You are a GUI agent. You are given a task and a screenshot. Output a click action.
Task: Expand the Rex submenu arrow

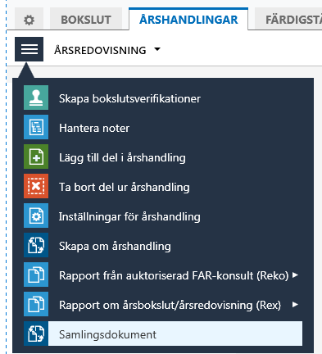(295, 305)
